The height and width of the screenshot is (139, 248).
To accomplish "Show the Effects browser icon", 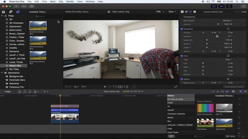I will pos(241,92).
